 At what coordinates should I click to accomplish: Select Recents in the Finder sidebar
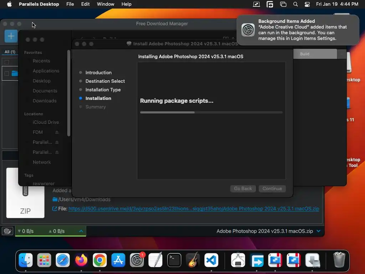pyautogui.click(x=41, y=61)
